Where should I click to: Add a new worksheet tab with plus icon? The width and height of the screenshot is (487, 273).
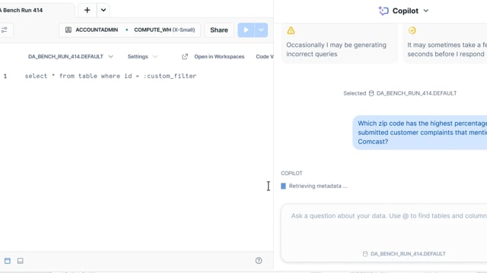(87, 10)
